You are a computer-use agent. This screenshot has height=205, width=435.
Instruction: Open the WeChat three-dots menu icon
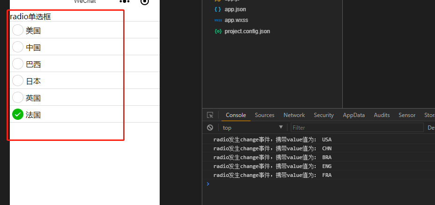(x=125, y=1)
